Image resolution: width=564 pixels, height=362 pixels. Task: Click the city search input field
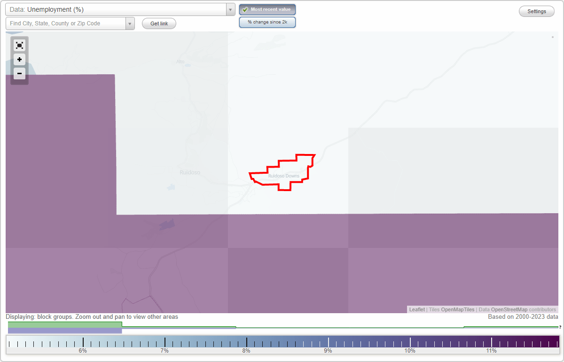66,23
